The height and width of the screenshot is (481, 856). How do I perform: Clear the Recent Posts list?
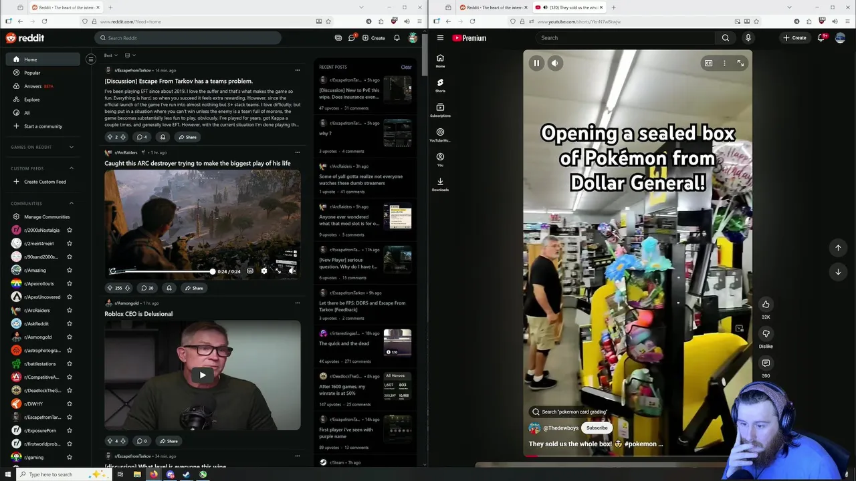click(x=406, y=67)
